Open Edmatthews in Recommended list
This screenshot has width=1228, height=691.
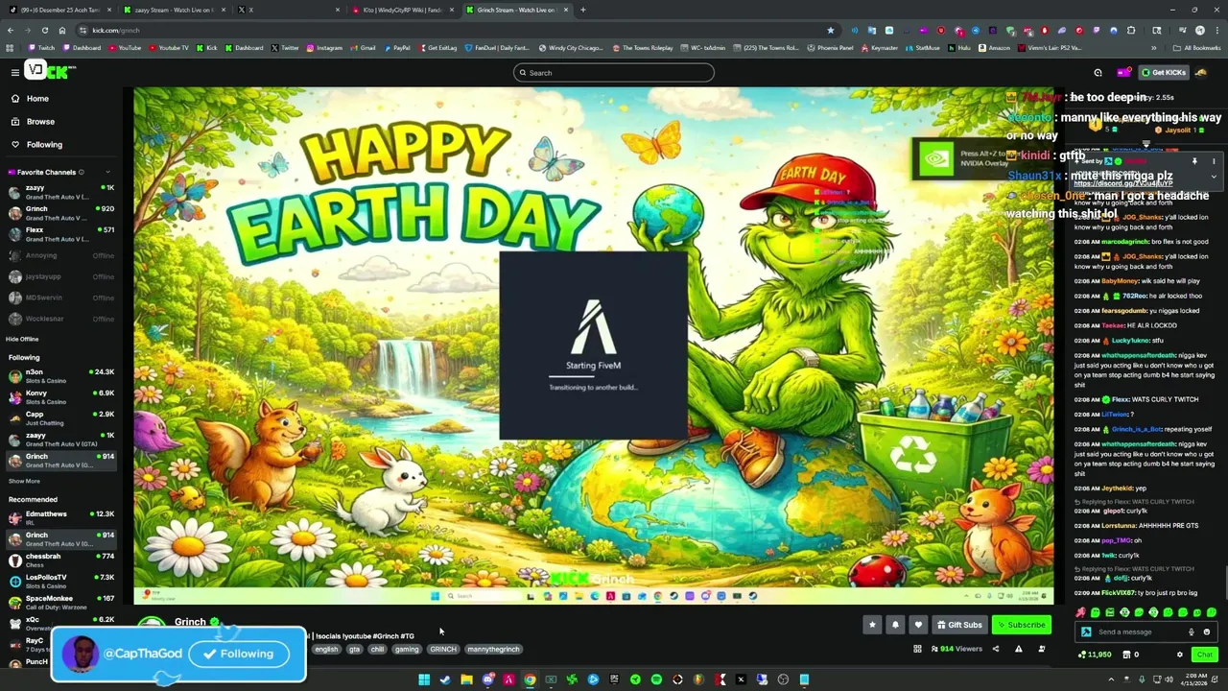tap(61, 517)
